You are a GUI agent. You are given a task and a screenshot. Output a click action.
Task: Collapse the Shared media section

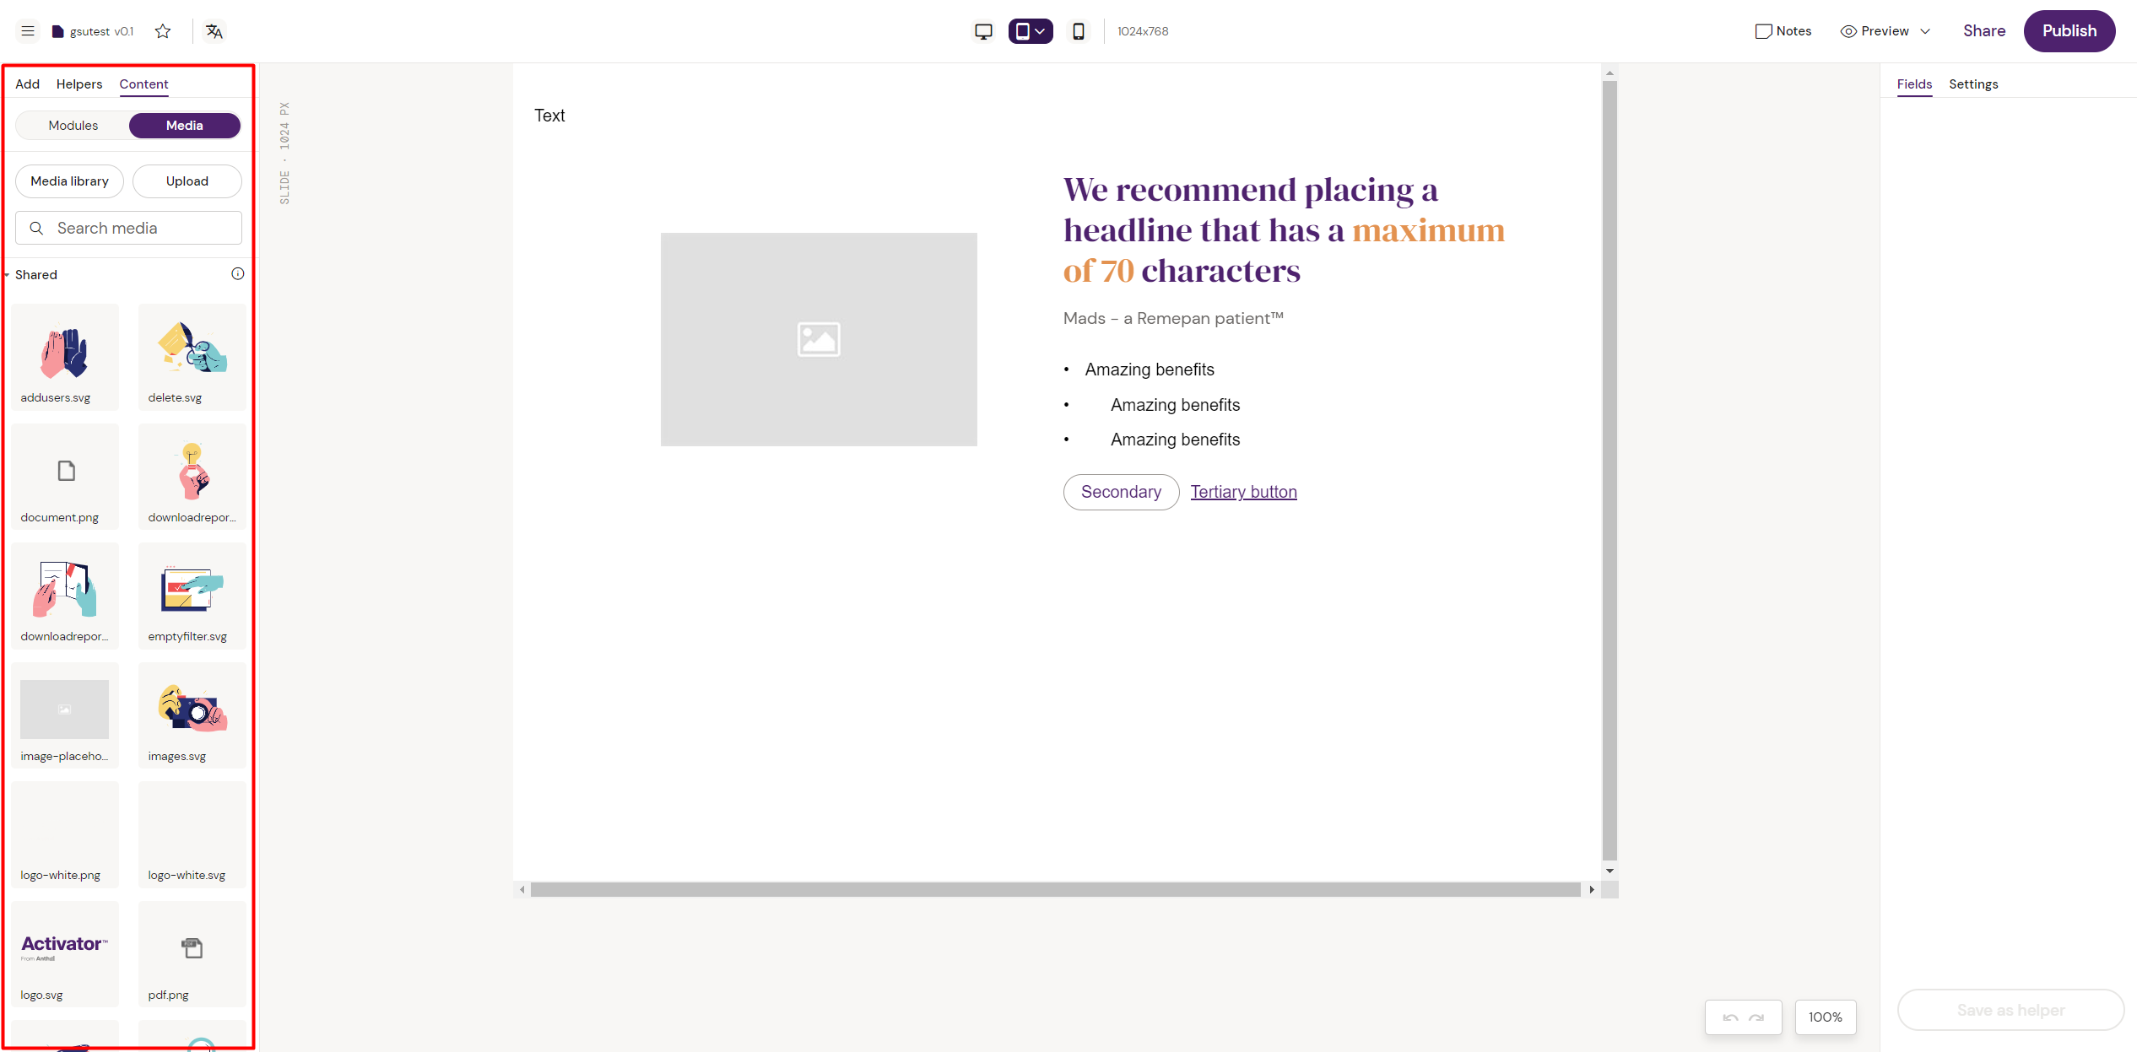click(8, 275)
